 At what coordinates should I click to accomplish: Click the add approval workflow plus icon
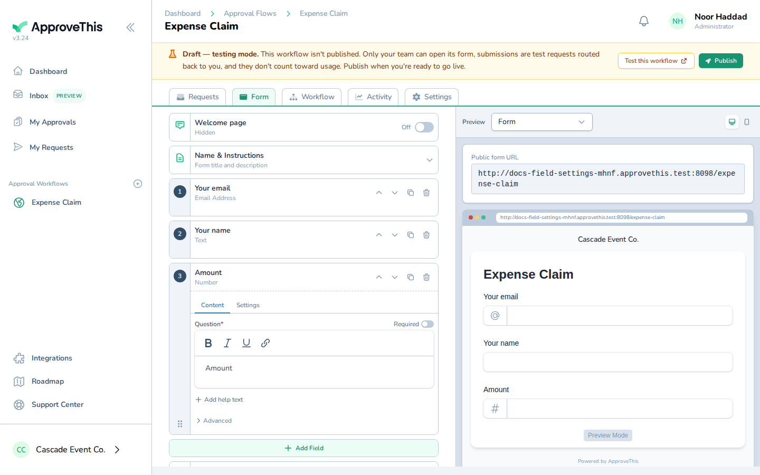[138, 184]
